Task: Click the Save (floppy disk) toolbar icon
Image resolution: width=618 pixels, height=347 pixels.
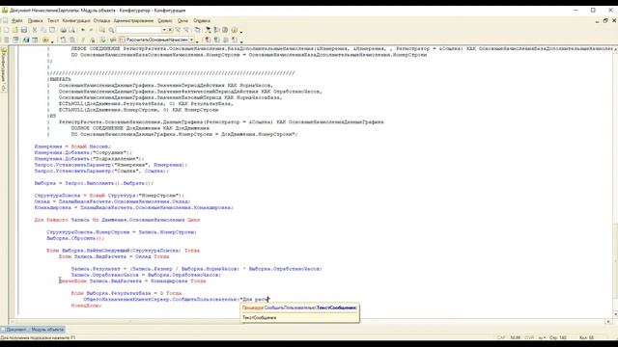Action: (23, 30)
